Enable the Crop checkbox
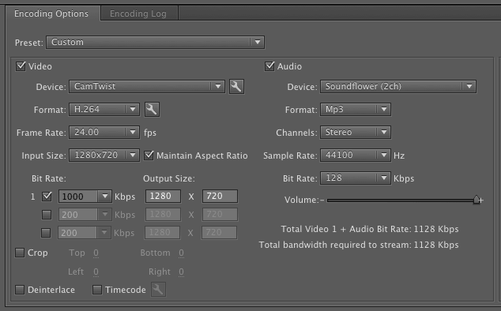Image resolution: width=501 pixels, height=311 pixels. (x=20, y=253)
